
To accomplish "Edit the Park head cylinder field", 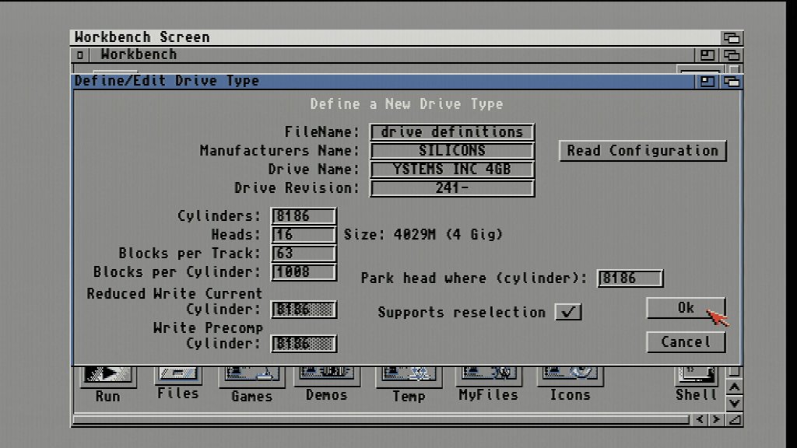I will point(630,278).
